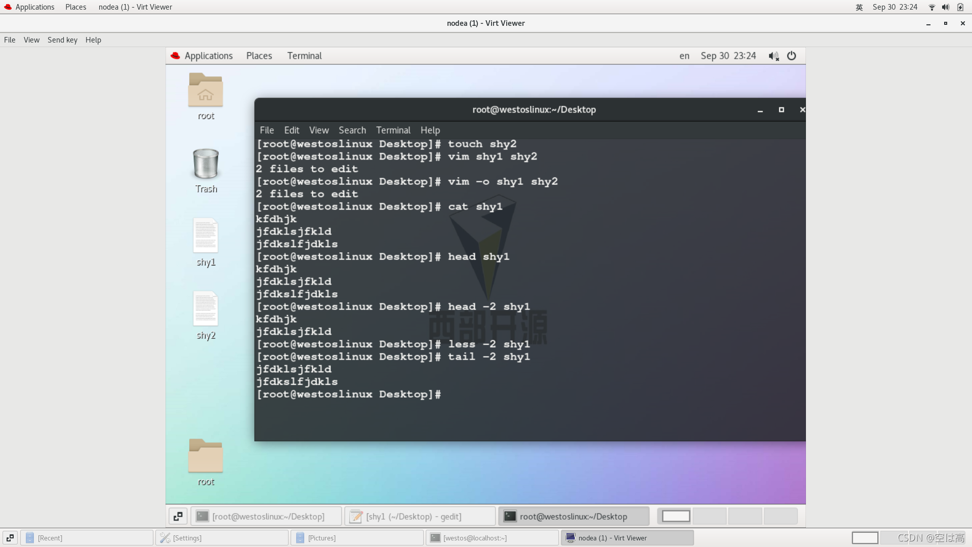Open terminal Terminal menu
The height and width of the screenshot is (547, 972).
(393, 130)
